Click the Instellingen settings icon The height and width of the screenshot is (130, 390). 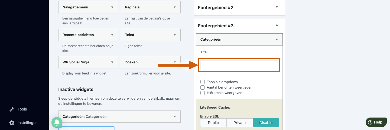12,123
